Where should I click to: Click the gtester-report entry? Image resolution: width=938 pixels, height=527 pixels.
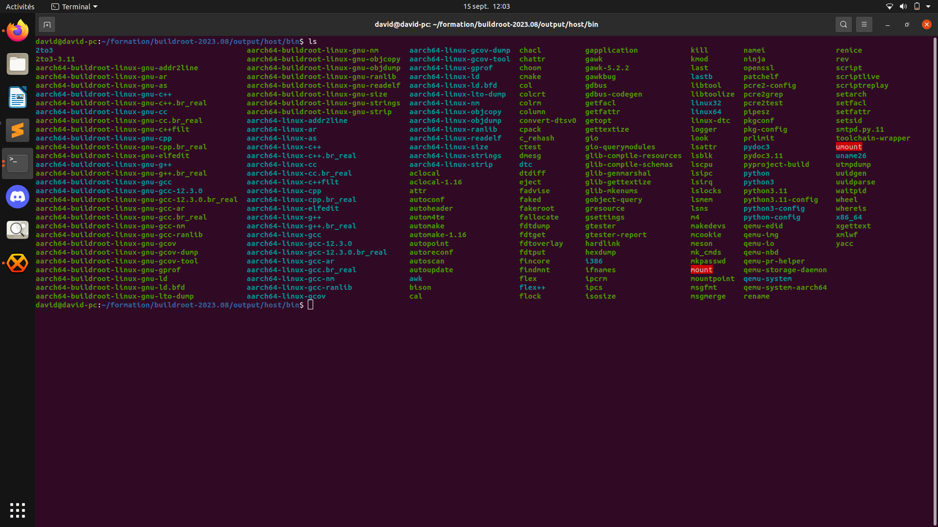(616, 235)
